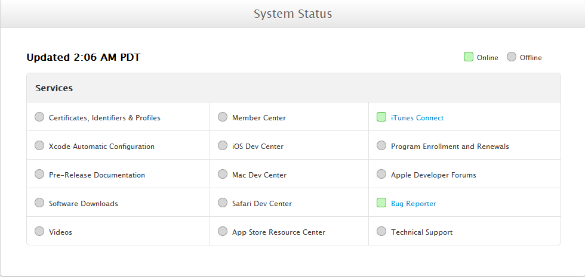Click the App Store Resource Center label

tap(278, 232)
